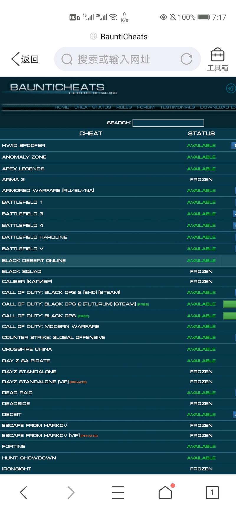236x511 pixels.
Task: Tap the Wi-Fi signal status icon
Action: coord(113,17)
